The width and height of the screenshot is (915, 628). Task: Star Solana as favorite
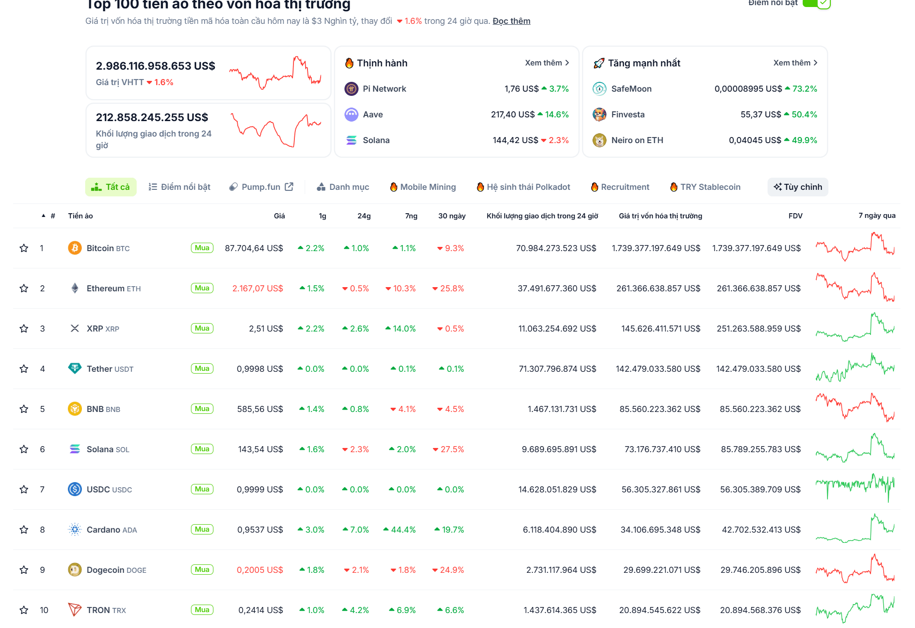pos(24,449)
